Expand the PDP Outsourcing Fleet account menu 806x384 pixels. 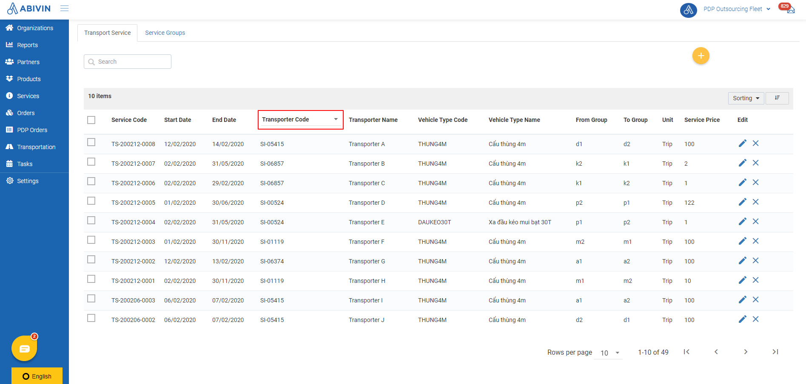click(x=737, y=9)
